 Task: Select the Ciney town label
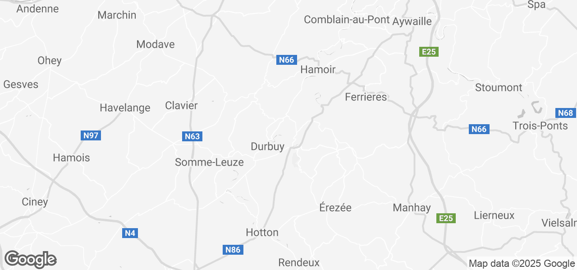coord(35,202)
